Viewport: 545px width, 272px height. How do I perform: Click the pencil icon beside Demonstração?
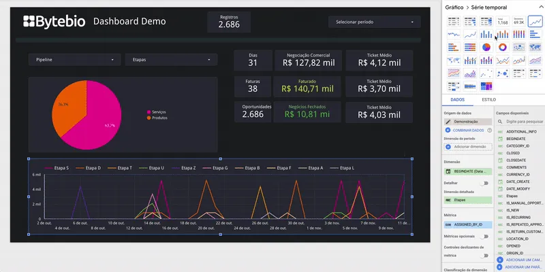point(448,122)
